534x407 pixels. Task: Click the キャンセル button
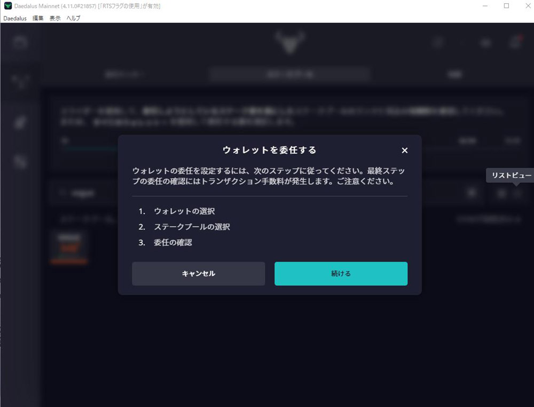pyautogui.click(x=198, y=274)
